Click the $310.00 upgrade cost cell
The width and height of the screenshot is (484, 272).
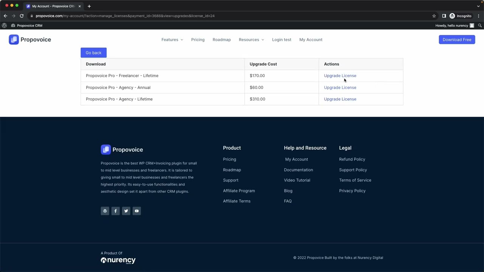[281, 99]
